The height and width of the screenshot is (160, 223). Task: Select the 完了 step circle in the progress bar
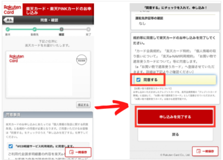(x=88, y=29)
